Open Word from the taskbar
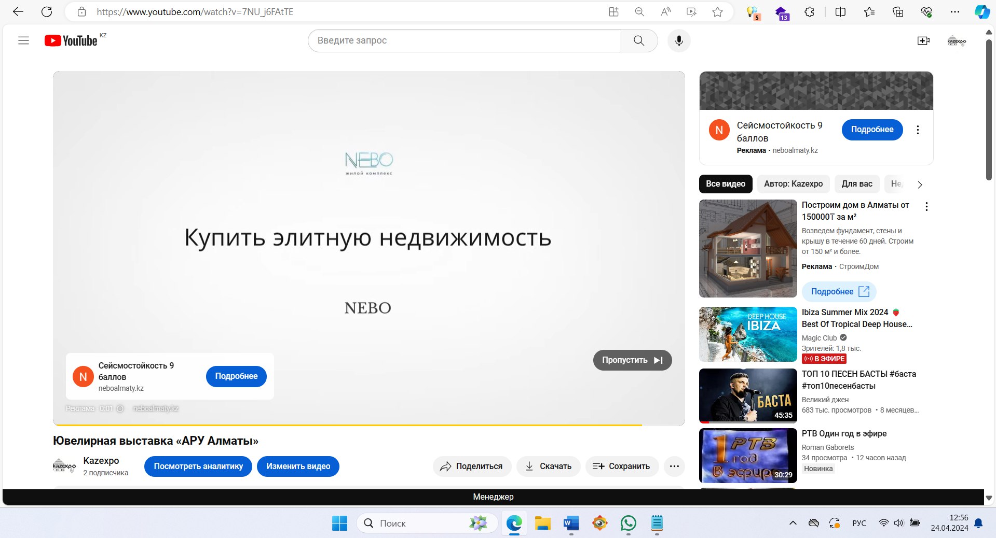996x538 pixels. click(x=571, y=523)
